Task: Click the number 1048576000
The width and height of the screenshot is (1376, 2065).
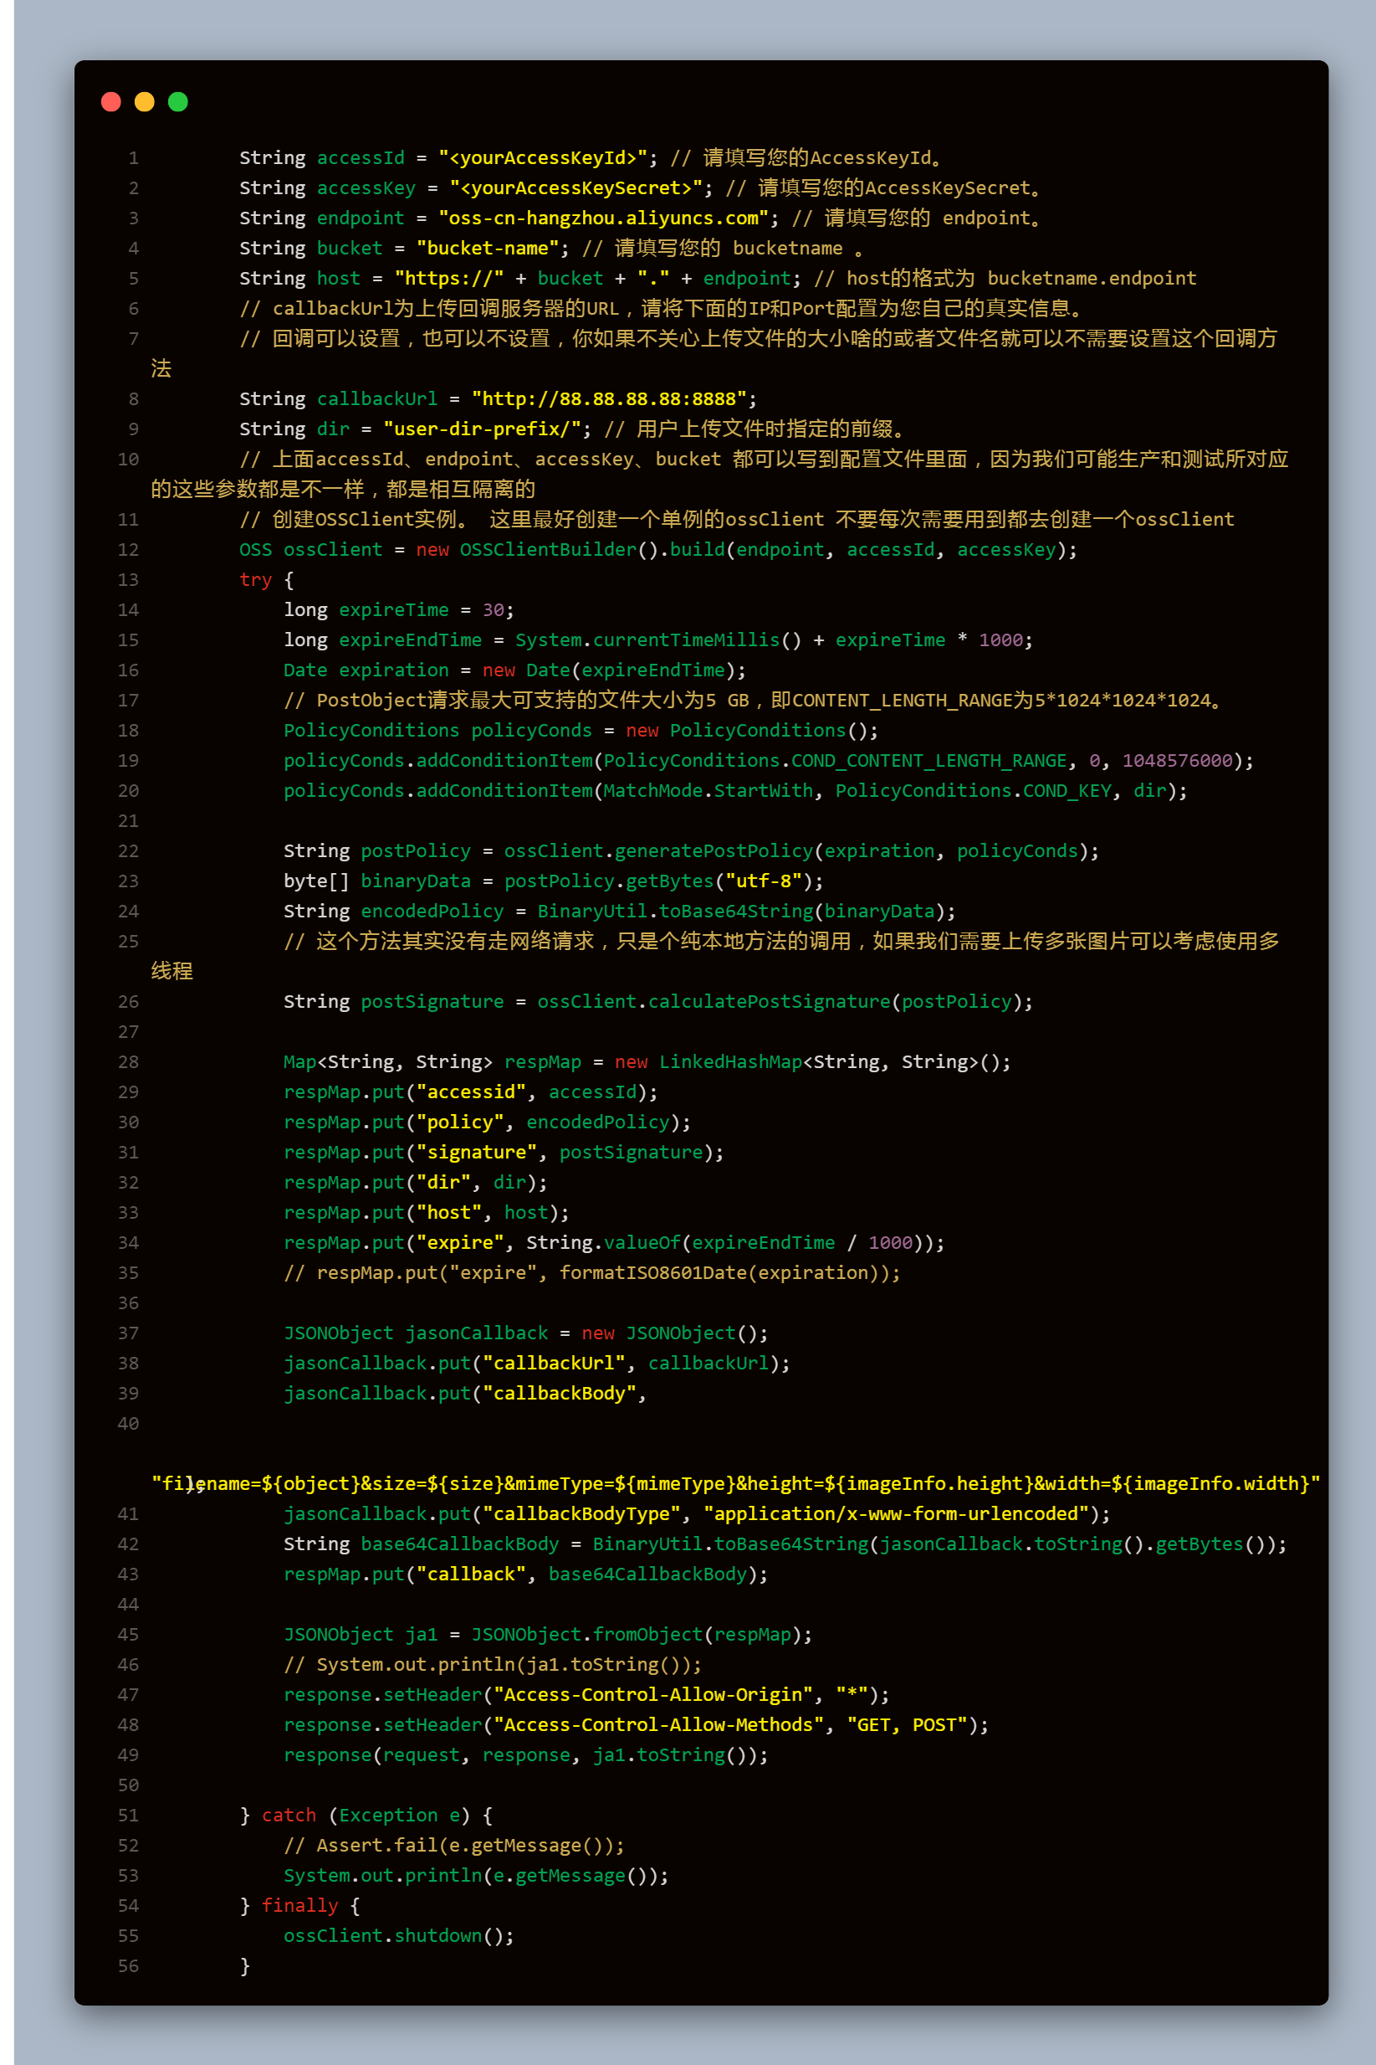Action: [1177, 760]
